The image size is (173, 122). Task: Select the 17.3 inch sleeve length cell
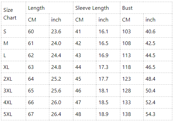(108, 67)
